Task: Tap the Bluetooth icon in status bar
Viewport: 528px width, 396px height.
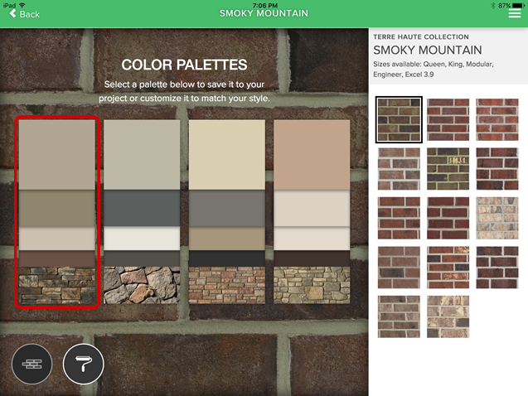Action: (x=492, y=5)
